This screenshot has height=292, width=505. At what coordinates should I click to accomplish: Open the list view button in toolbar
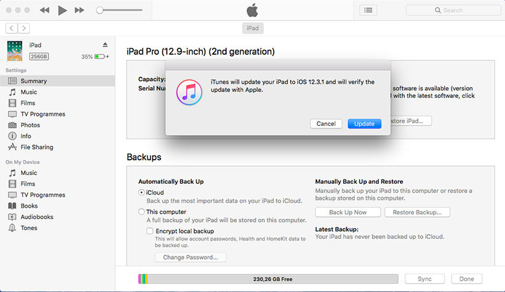coord(368,10)
